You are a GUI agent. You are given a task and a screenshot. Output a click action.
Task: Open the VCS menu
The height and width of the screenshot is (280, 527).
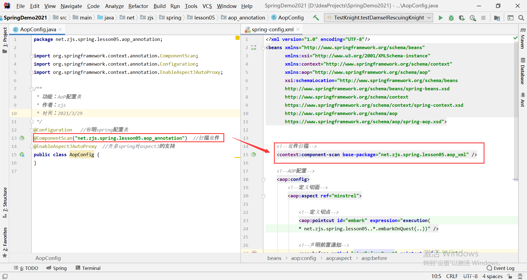tap(207, 6)
